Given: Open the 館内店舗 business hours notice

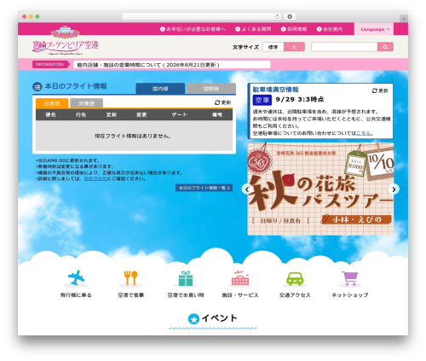Looking at the screenshot, I should (148, 65).
